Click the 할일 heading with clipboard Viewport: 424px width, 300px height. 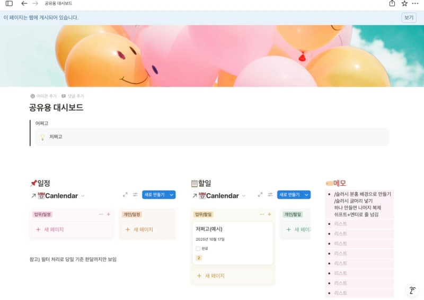click(x=201, y=183)
